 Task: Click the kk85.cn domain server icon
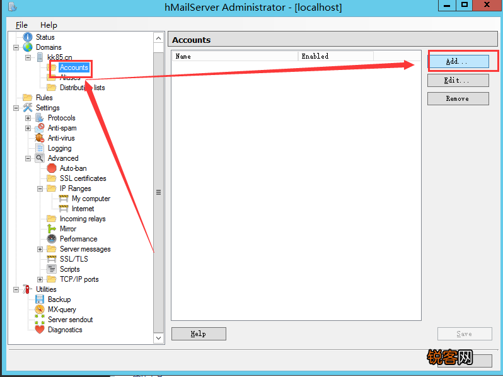pos(40,57)
